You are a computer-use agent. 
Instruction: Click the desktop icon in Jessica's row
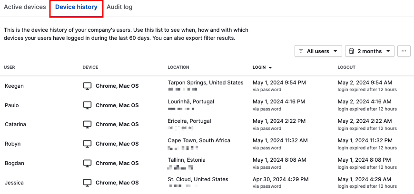click(87, 183)
